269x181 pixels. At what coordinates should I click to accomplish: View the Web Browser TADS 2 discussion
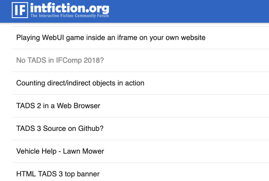coord(58,106)
